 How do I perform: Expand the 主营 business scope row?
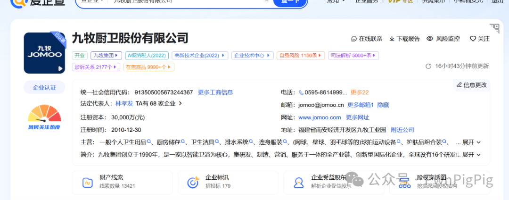[471, 142]
